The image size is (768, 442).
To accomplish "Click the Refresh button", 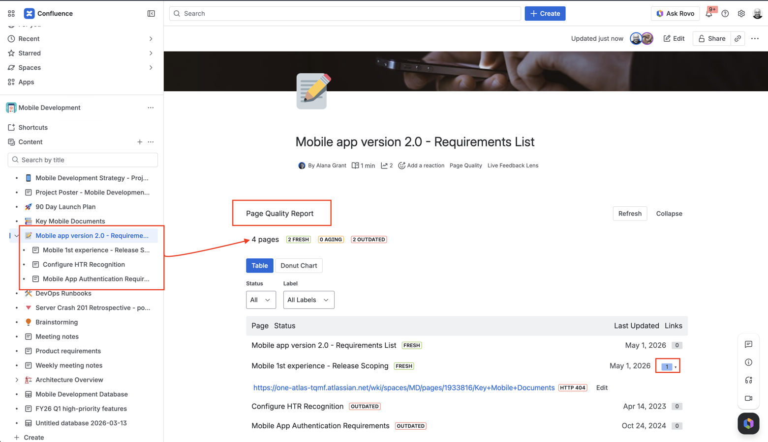I will (630, 214).
